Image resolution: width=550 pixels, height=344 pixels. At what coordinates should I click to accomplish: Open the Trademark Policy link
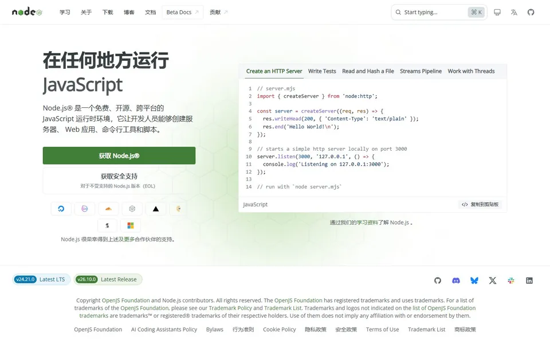click(230, 308)
